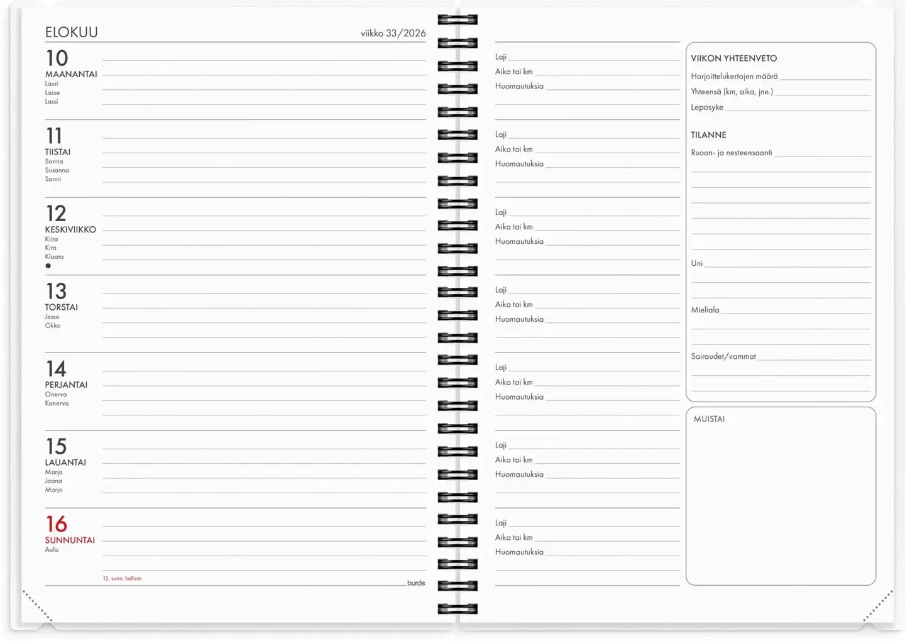The height and width of the screenshot is (641, 905).
Task: Click the ELOKUU month heading
Action: [x=72, y=33]
